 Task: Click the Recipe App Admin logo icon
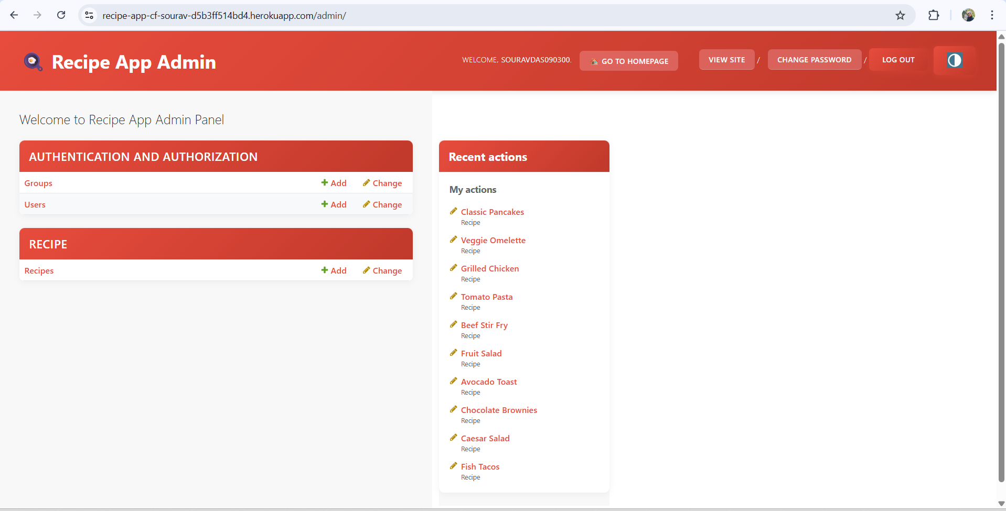click(x=32, y=62)
